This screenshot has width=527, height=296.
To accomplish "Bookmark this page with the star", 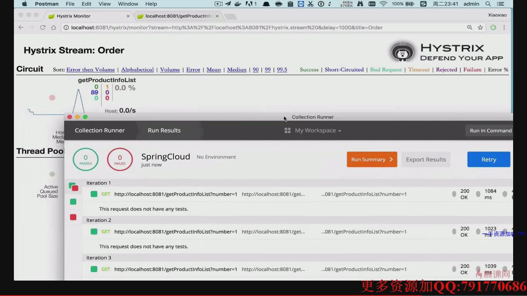I will point(480,27).
